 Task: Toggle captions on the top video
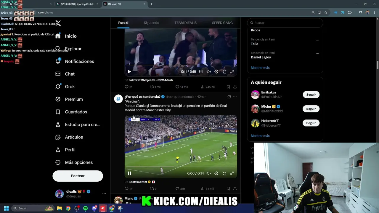point(201,72)
